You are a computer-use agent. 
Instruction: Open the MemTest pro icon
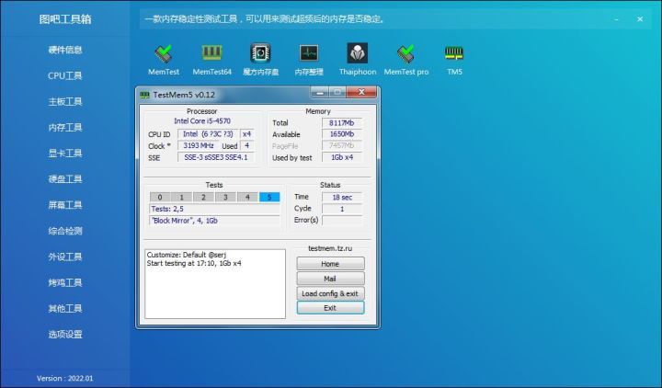pos(405,56)
